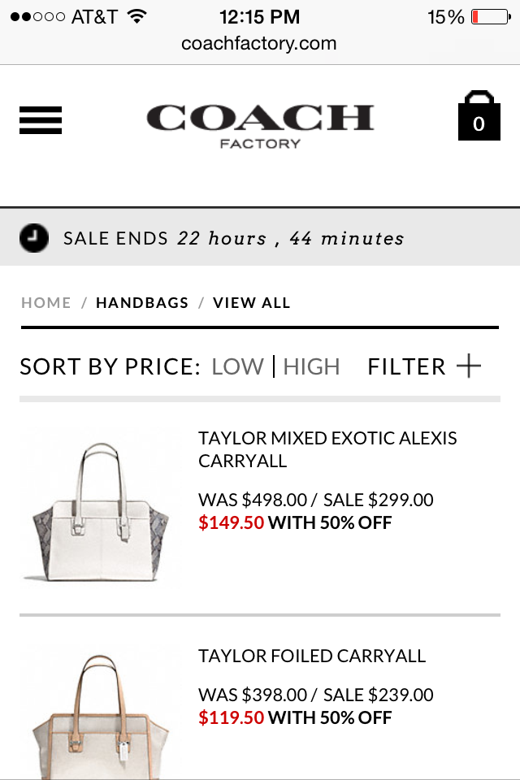Tap the sale countdown clock icon
The height and width of the screenshot is (780, 520).
coord(34,238)
